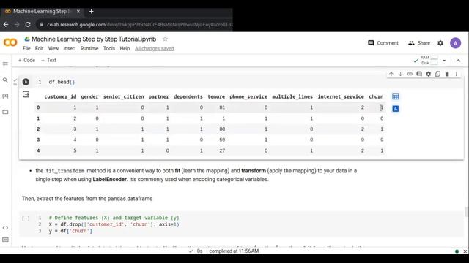
Task: Delete the cell with trash icon
Action: [x=447, y=74]
